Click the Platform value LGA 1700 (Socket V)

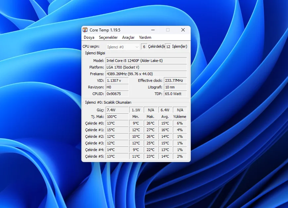coord(146,67)
